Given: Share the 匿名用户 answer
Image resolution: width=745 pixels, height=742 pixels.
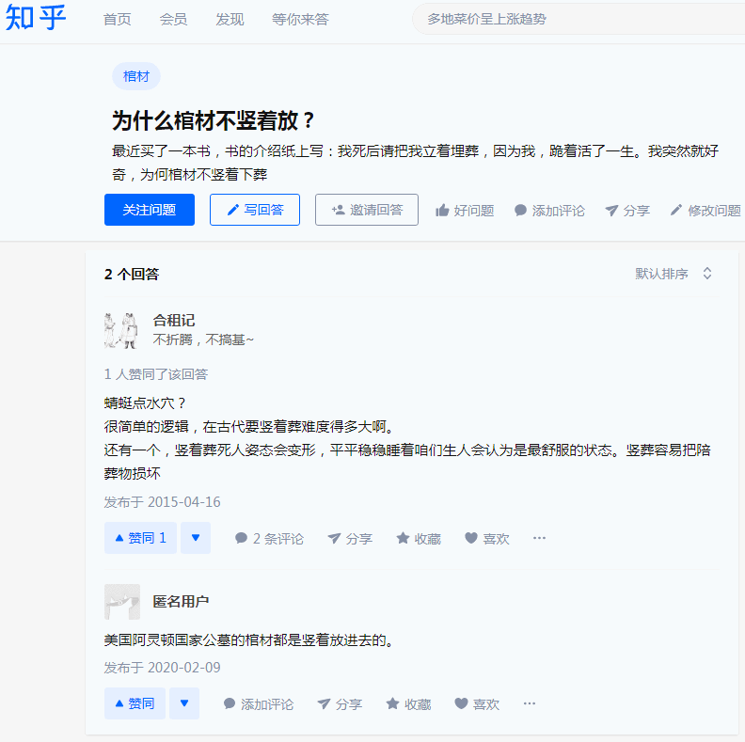Looking at the screenshot, I should pyautogui.click(x=340, y=704).
